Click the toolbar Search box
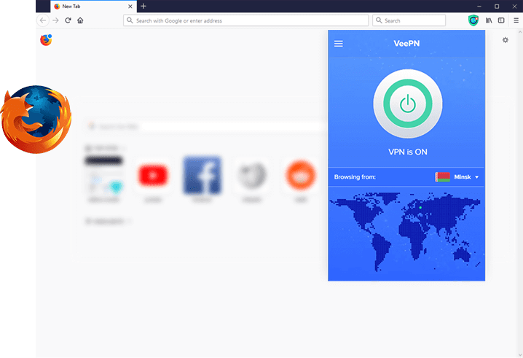This screenshot has width=523, height=358. coord(409,20)
